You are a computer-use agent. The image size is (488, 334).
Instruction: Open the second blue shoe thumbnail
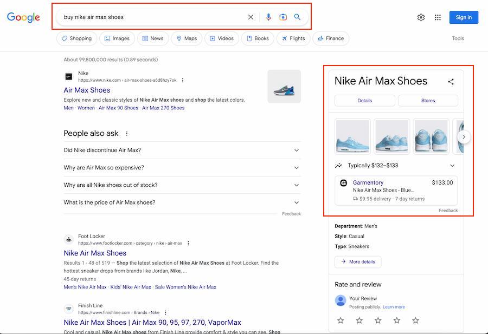[x=392, y=136]
